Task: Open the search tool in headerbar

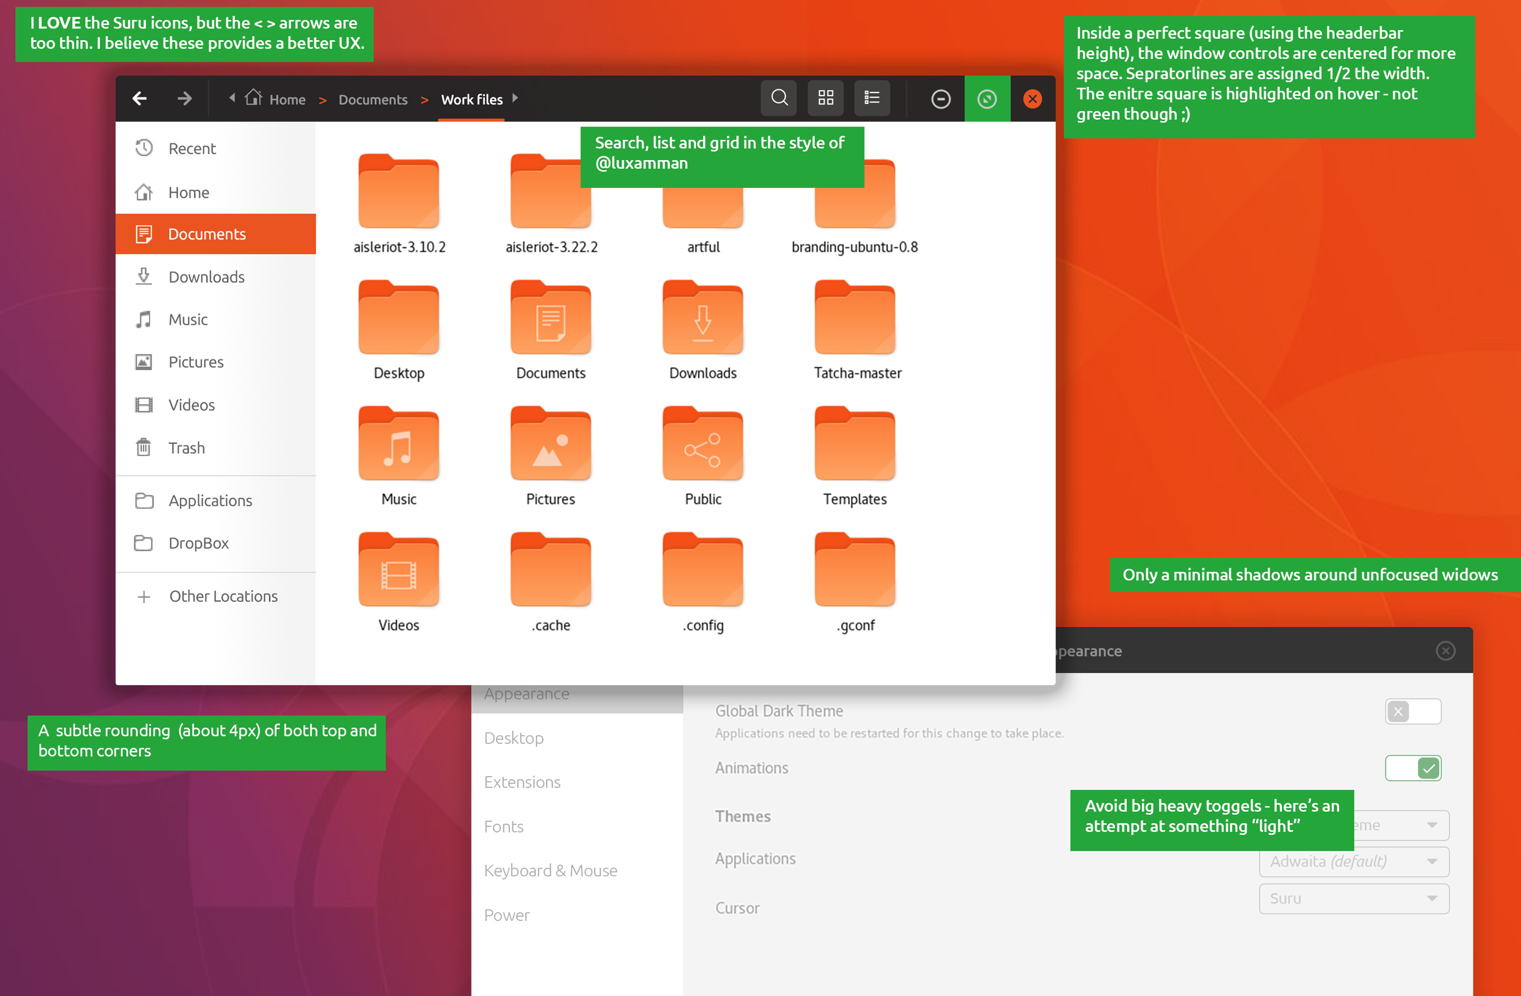Action: click(x=778, y=98)
